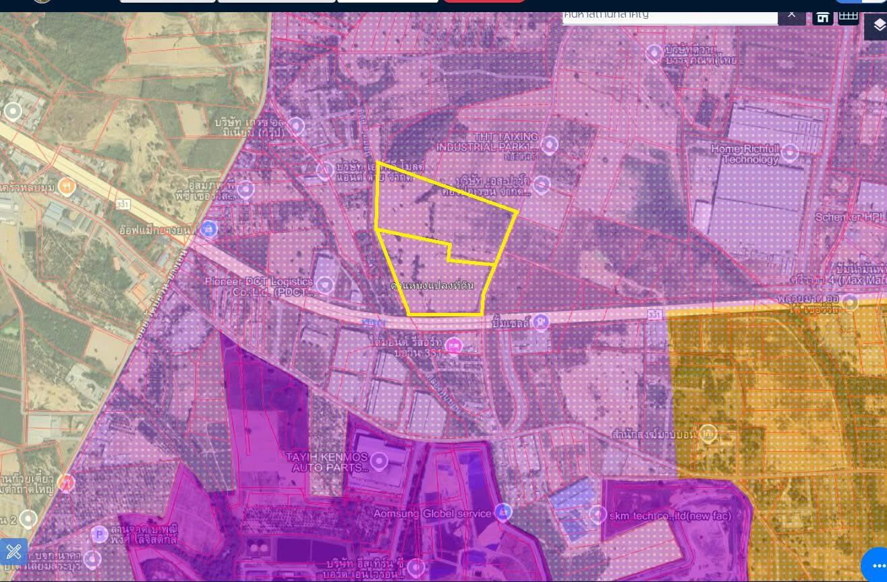Click the Shell gas station marker
Screen dimensions: 887x582
pos(540,322)
